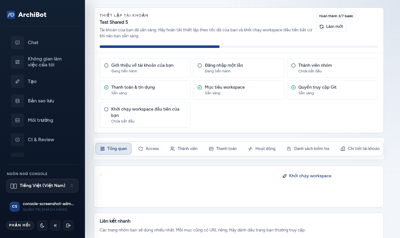Select the Giới thiệu về tài khoản step circle
The image size is (400, 238).
point(106,65)
